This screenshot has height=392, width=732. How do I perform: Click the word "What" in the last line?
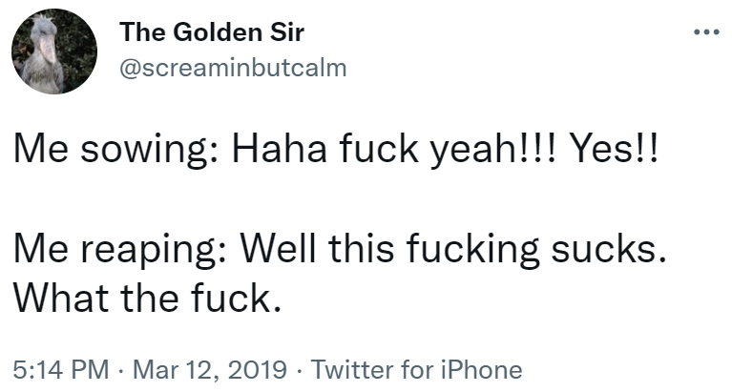[62, 300]
